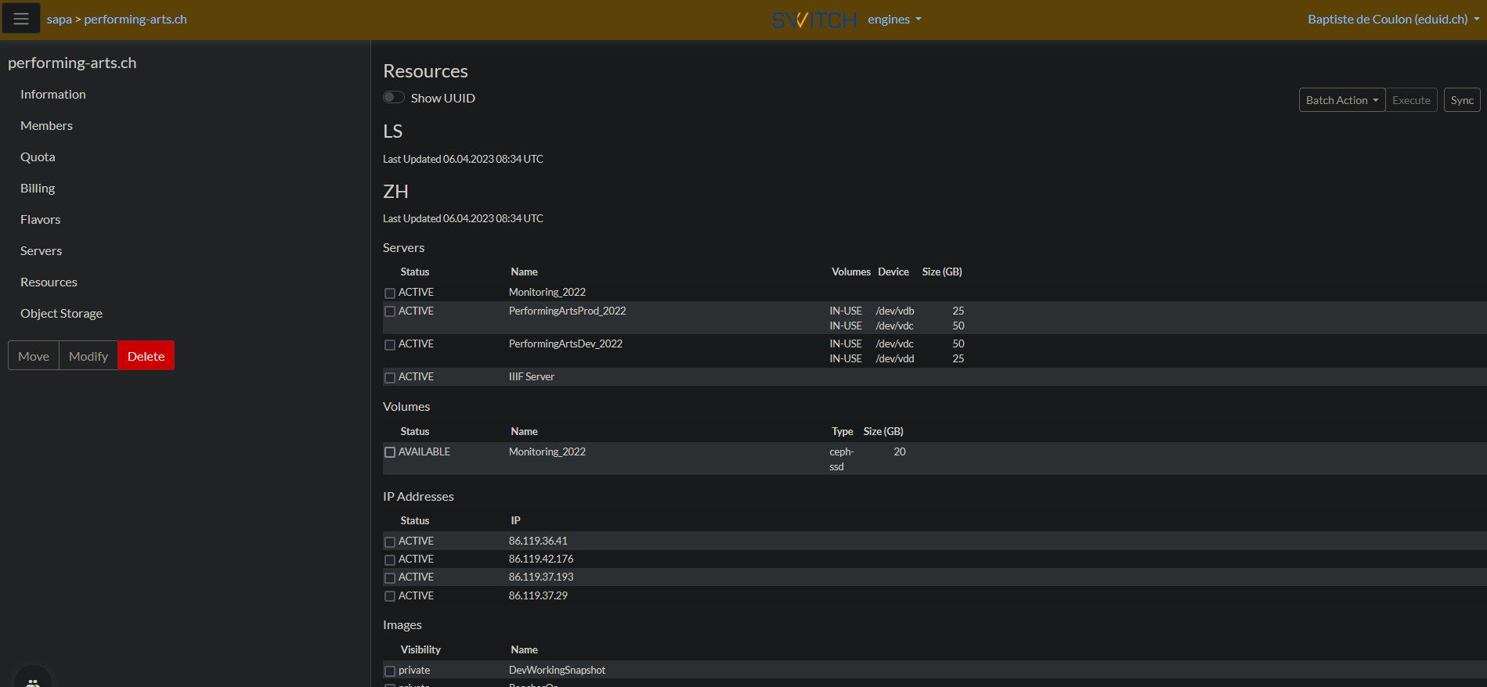Click the PerformingArtsProd_2022 server name
This screenshot has height=687, width=1487.
click(x=567, y=311)
